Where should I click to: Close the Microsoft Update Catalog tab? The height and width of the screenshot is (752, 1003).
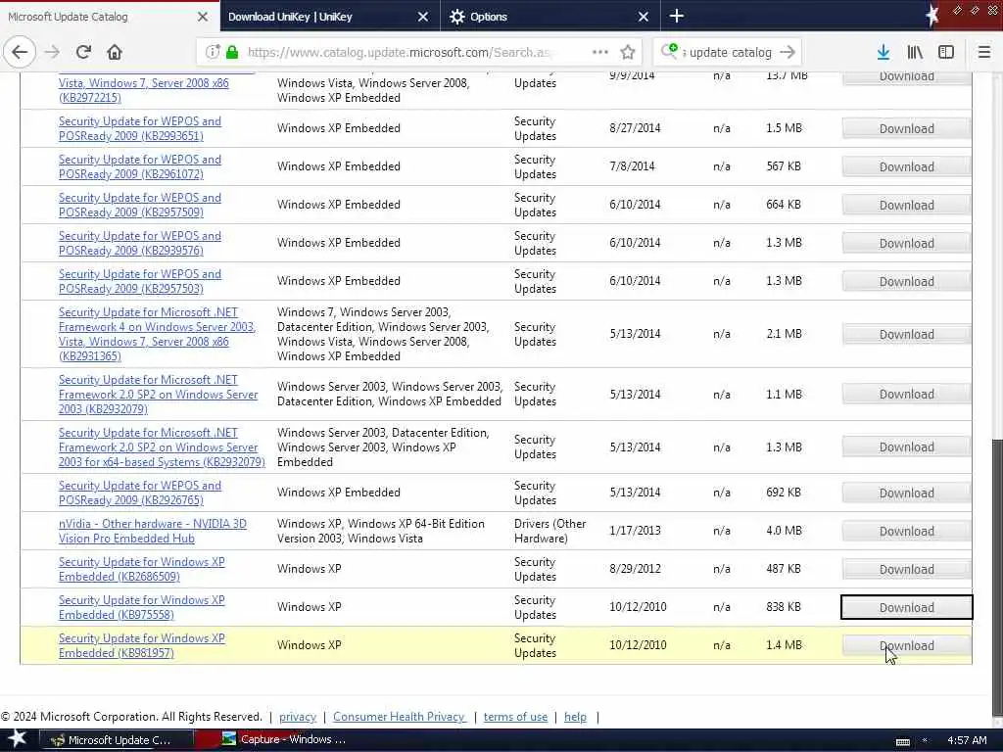[x=203, y=17]
